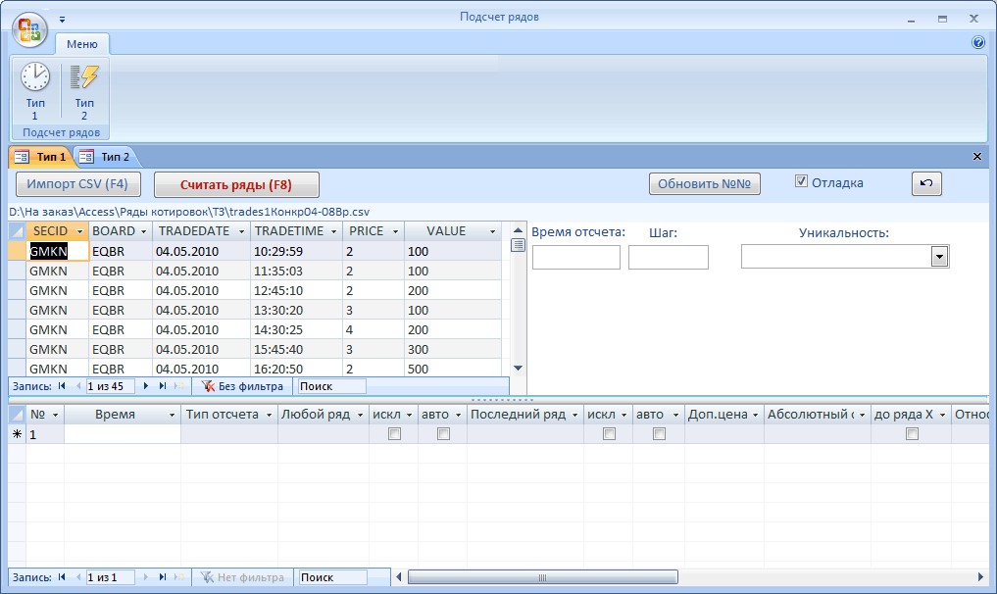Click Время cell in new record row

tap(123, 434)
